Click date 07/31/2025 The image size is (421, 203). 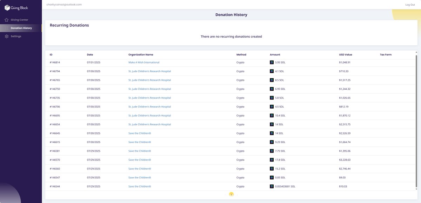[x=94, y=62]
